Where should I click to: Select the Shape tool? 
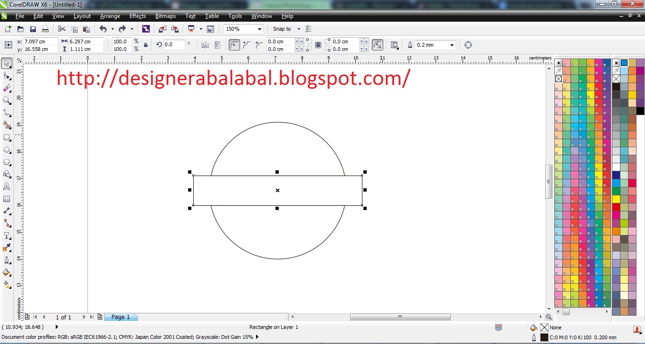point(7,76)
